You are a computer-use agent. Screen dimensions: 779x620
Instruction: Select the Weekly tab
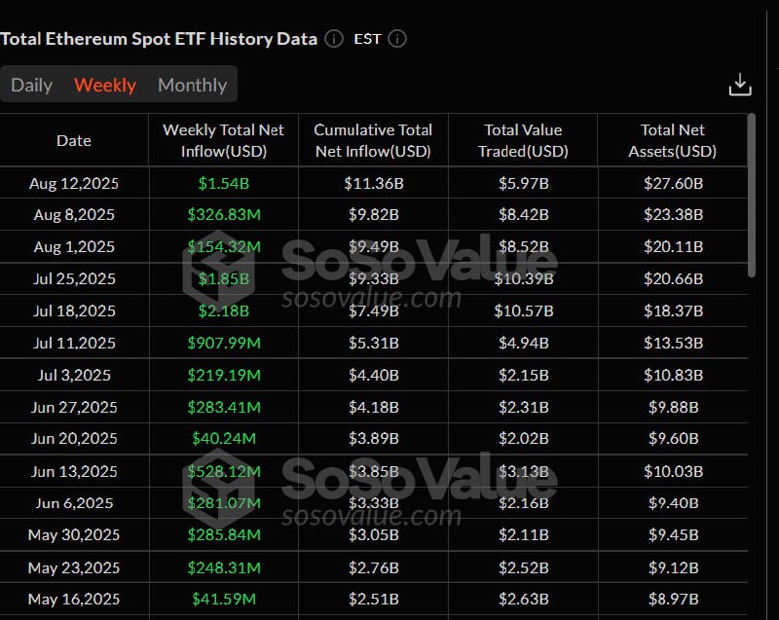[x=104, y=85]
